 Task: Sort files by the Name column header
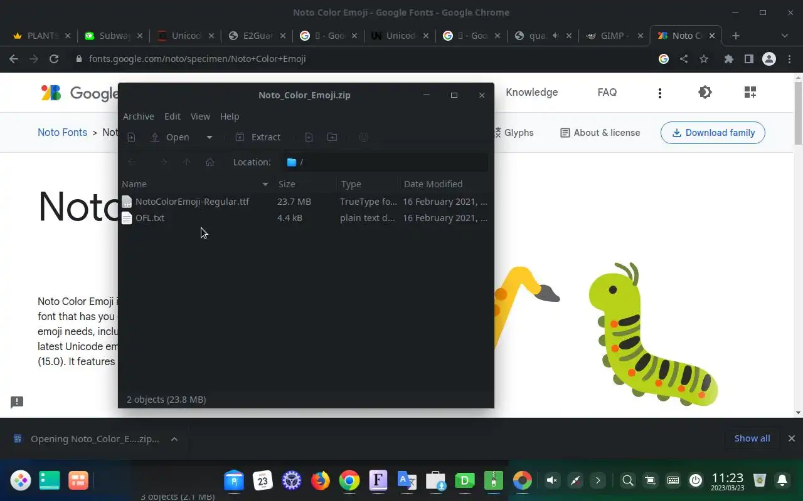coord(195,184)
